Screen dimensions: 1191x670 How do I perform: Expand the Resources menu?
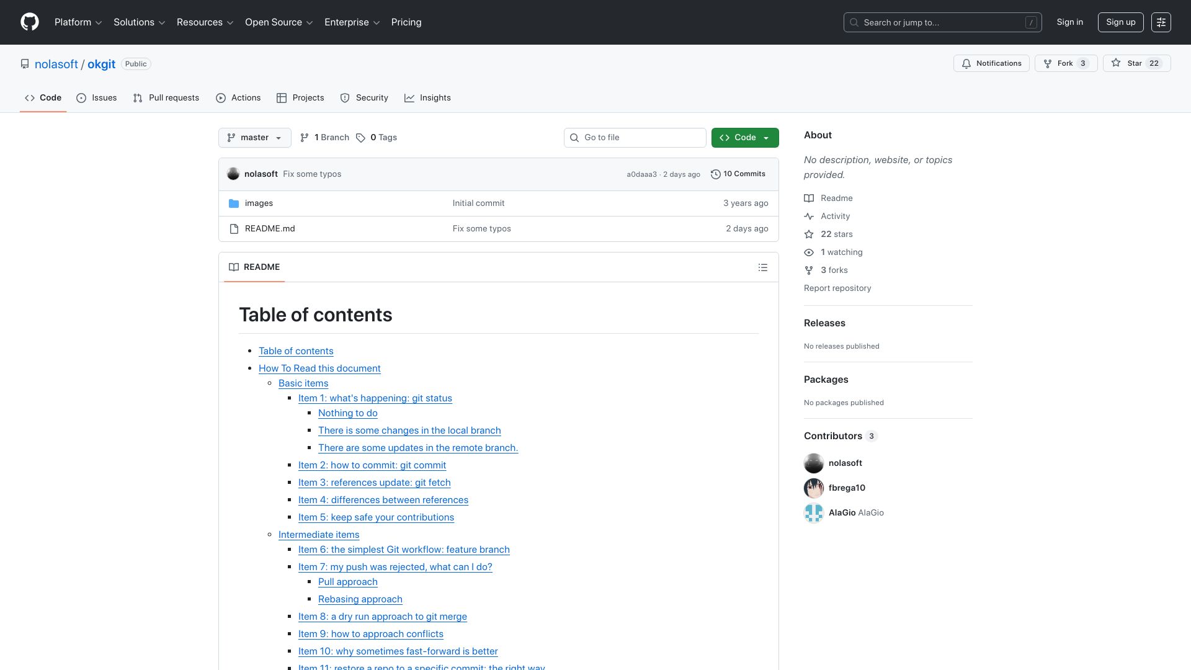205,22
